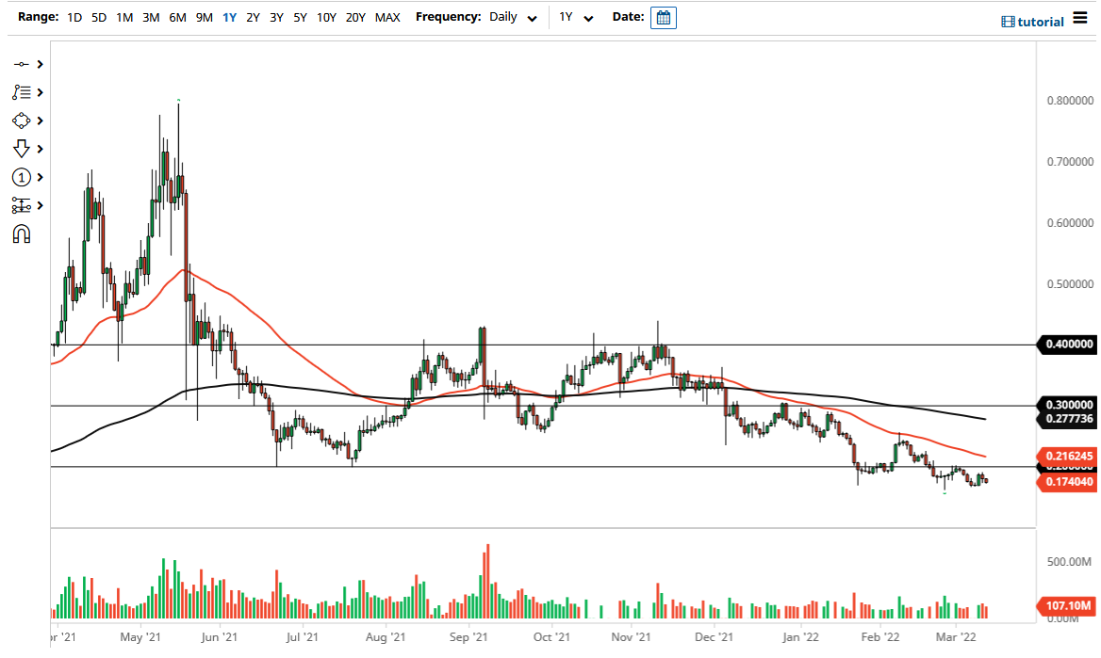1101x658 pixels.
Task: Open the indicators list tool
Action: click(x=24, y=92)
